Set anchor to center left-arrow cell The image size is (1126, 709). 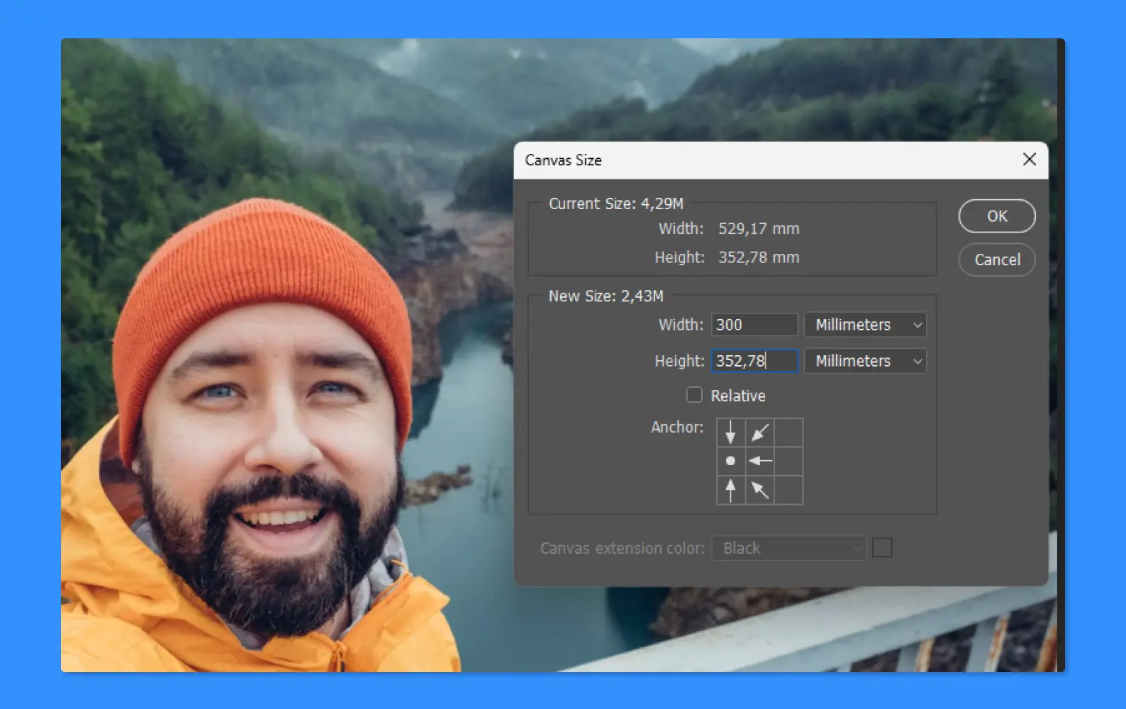pyautogui.click(x=759, y=461)
